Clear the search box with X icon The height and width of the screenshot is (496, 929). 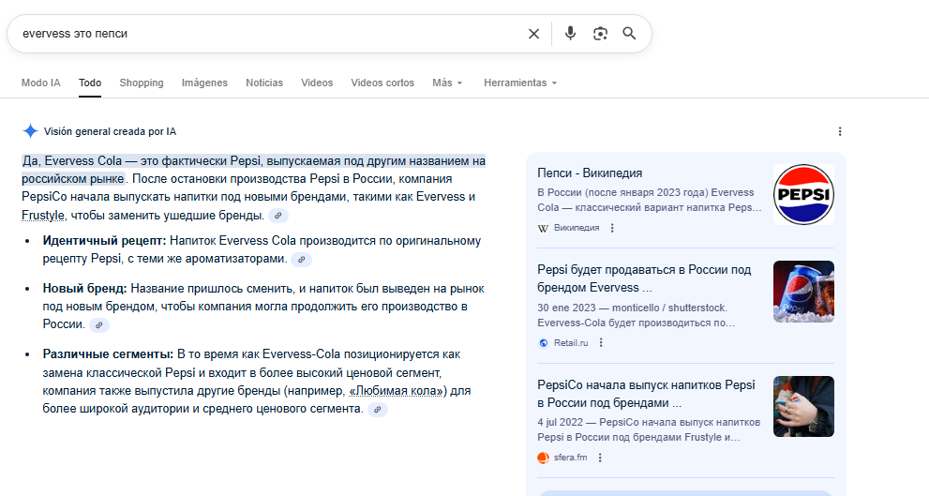[x=533, y=34]
